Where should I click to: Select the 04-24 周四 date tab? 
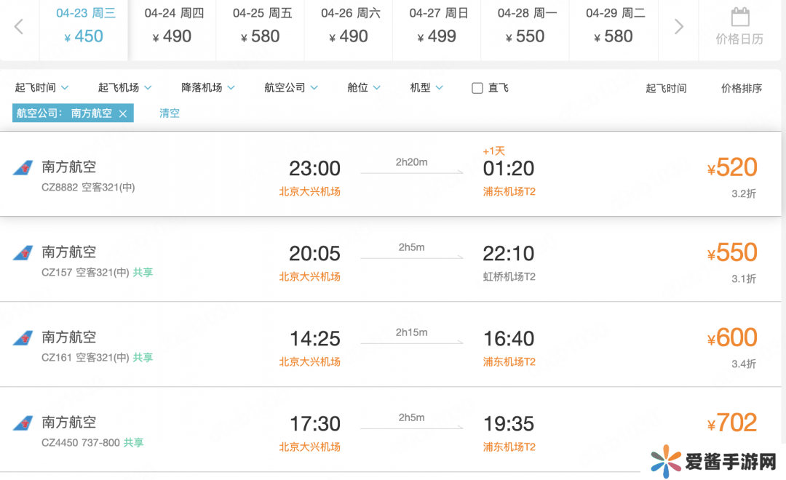point(173,26)
